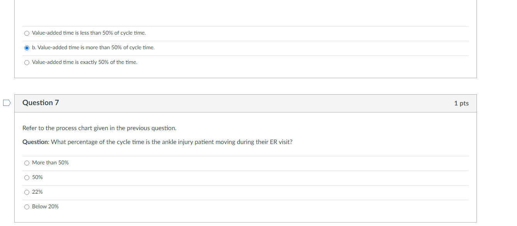Click the 'More than 50%' answer label
The height and width of the screenshot is (226, 517).
(50, 163)
